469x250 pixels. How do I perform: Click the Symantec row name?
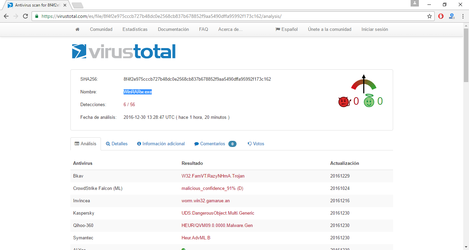click(83, 238)
